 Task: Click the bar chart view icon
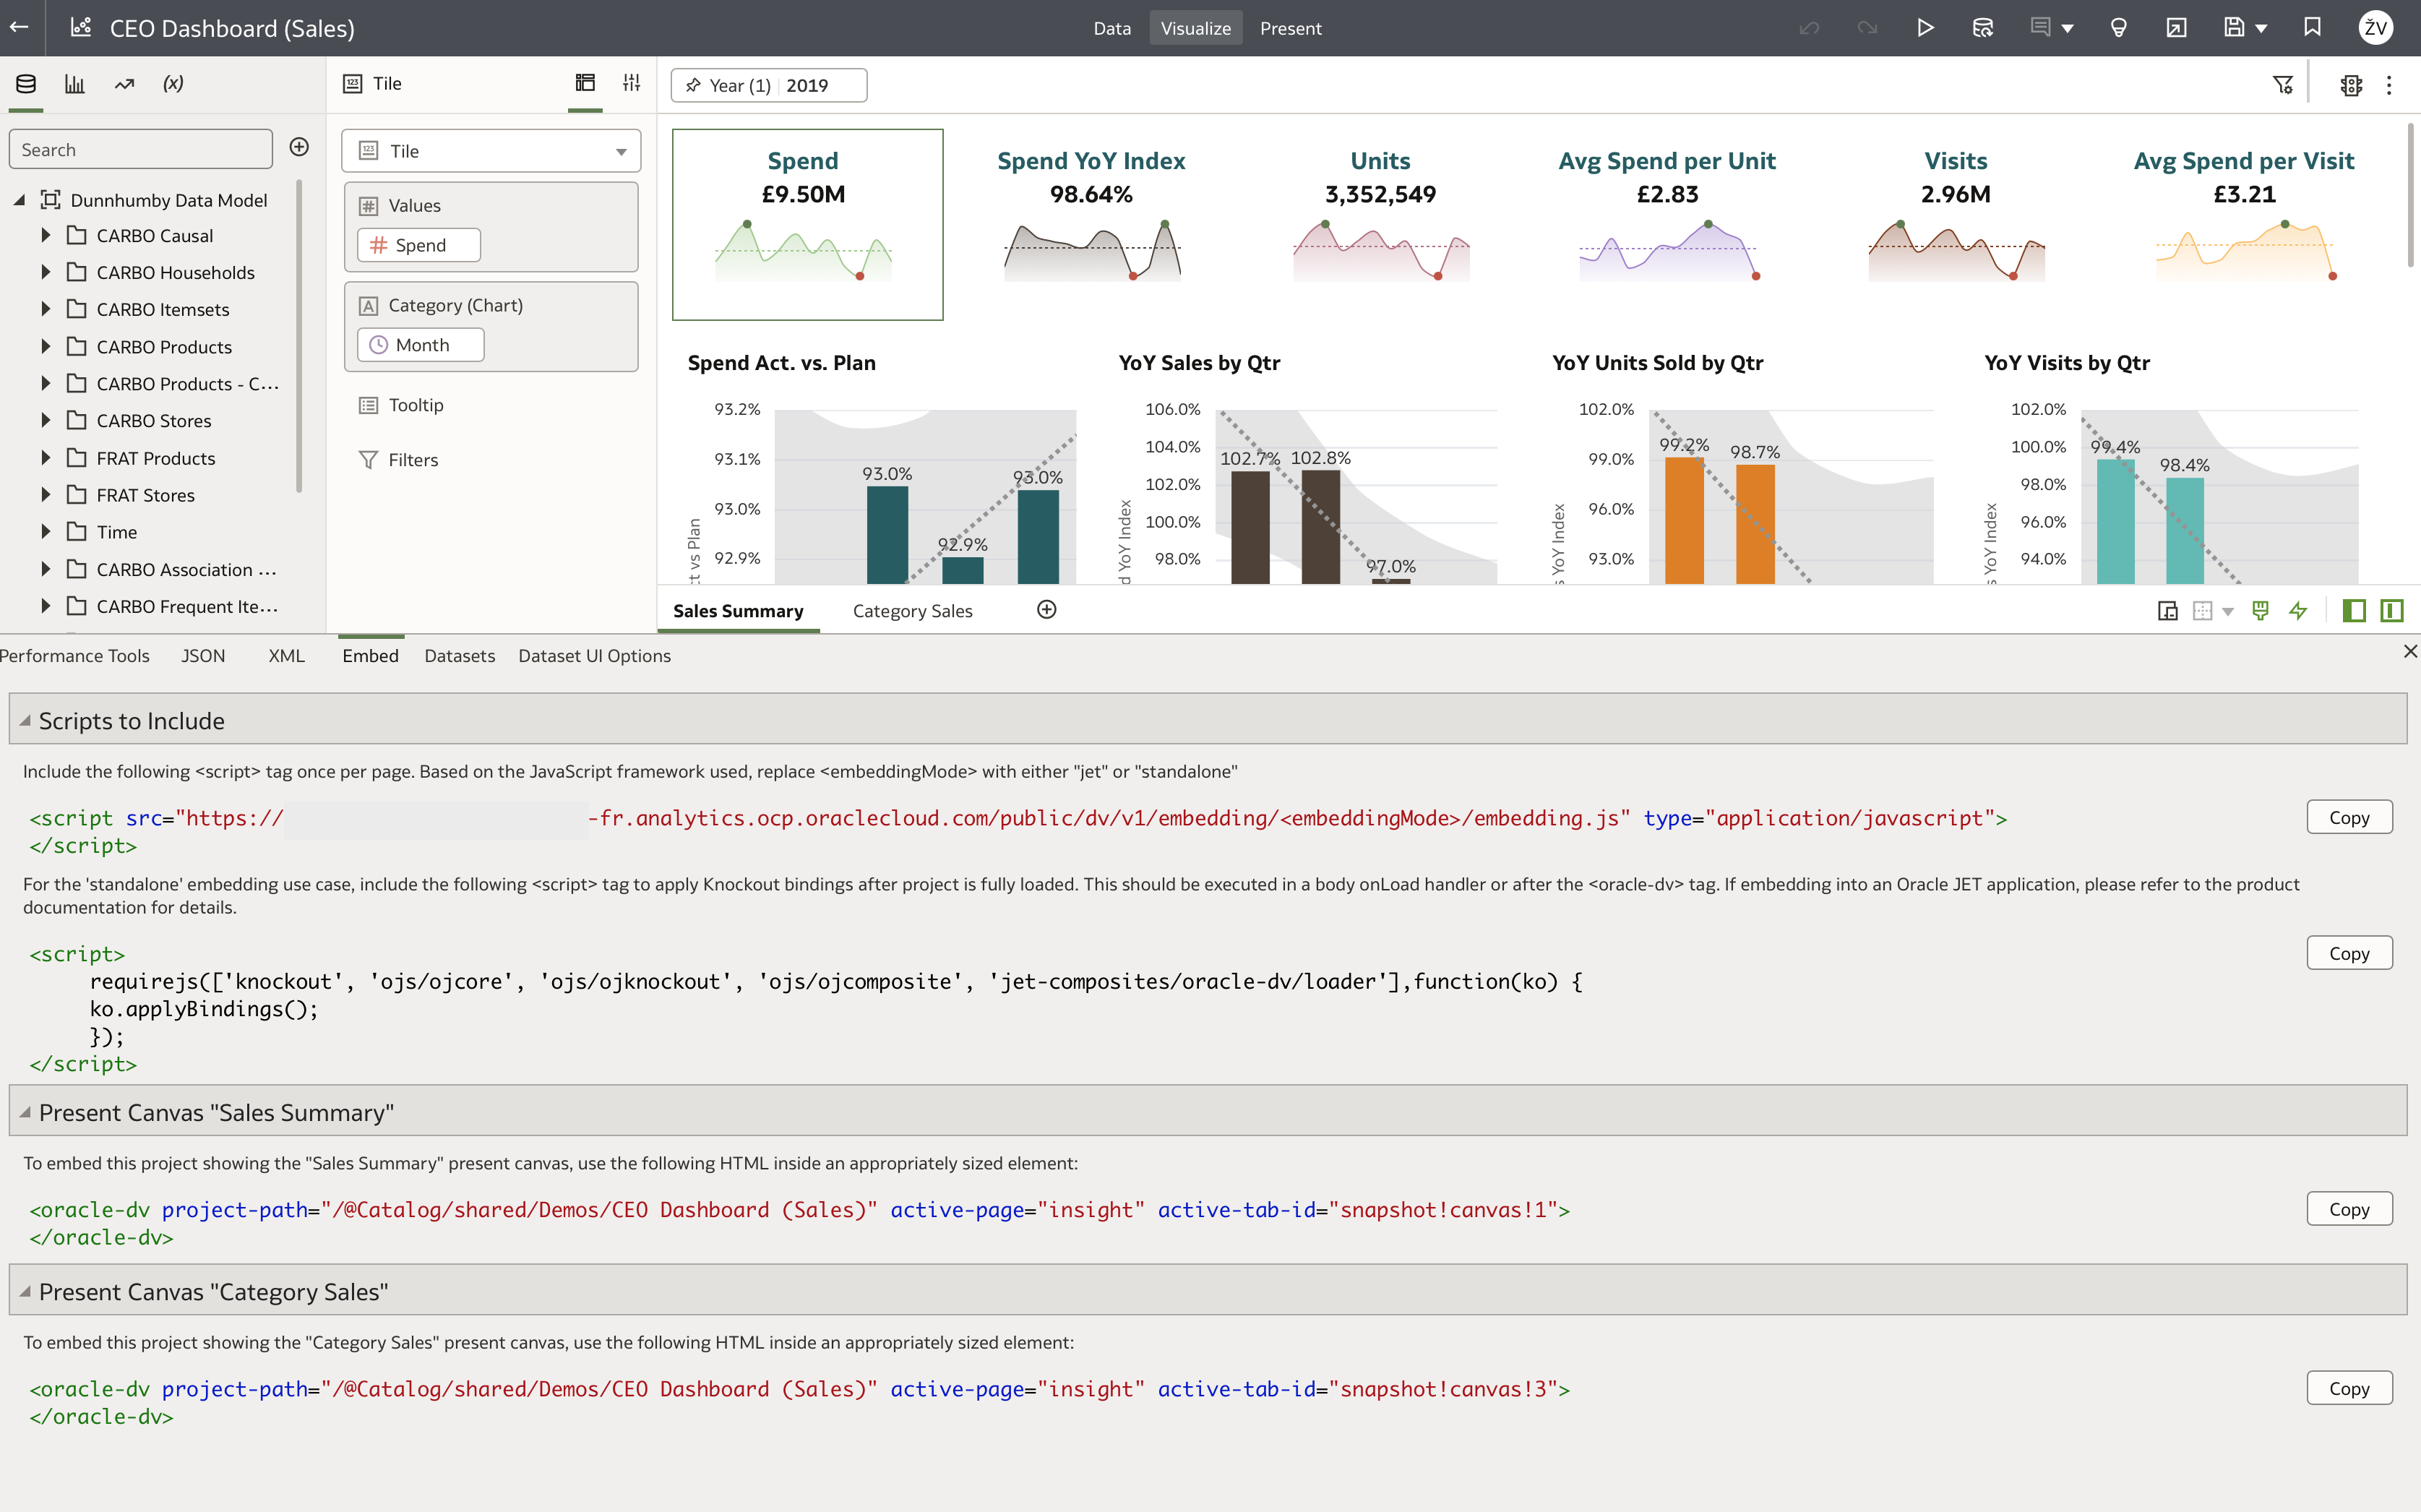click(75, 84)
